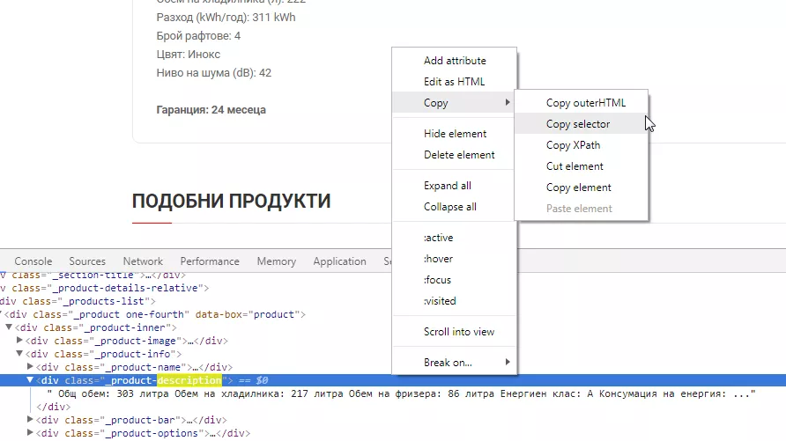Choose Copy XPath option
Image resolution: width=786 pixels, height=441 pixels.
pyautogui.click(x=582, y=145)
